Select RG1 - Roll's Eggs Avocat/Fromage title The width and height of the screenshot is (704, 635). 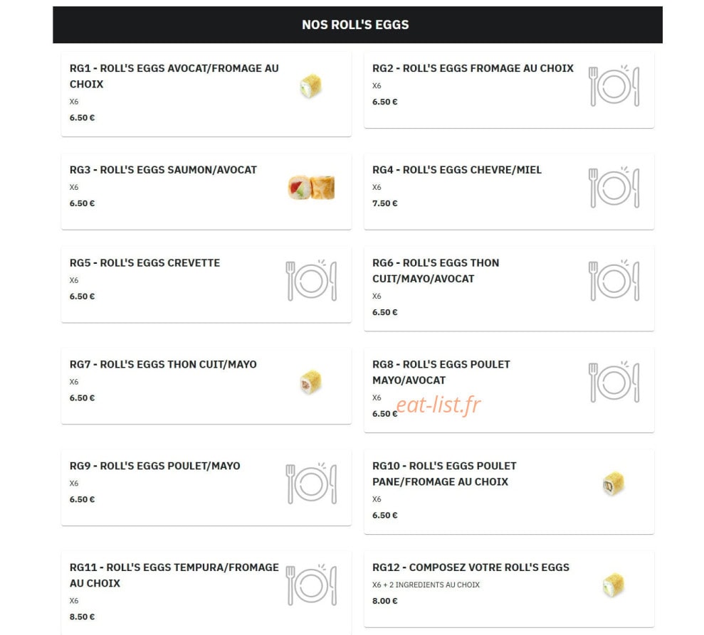[x=174, y=76]
